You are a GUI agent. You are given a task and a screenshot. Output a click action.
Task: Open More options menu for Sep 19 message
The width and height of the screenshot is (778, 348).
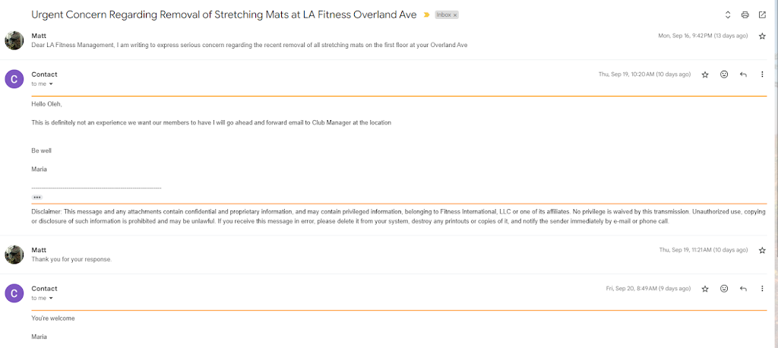[762, 74]
